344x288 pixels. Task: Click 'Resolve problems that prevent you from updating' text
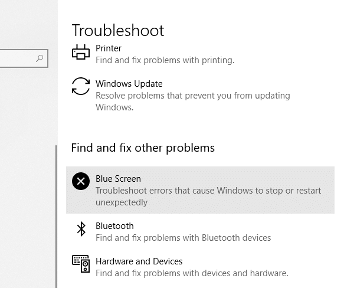(193, 96)
